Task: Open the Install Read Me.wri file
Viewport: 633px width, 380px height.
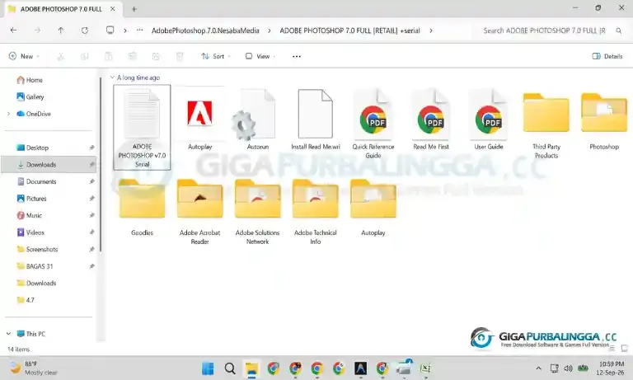Action: coord(316,120)
